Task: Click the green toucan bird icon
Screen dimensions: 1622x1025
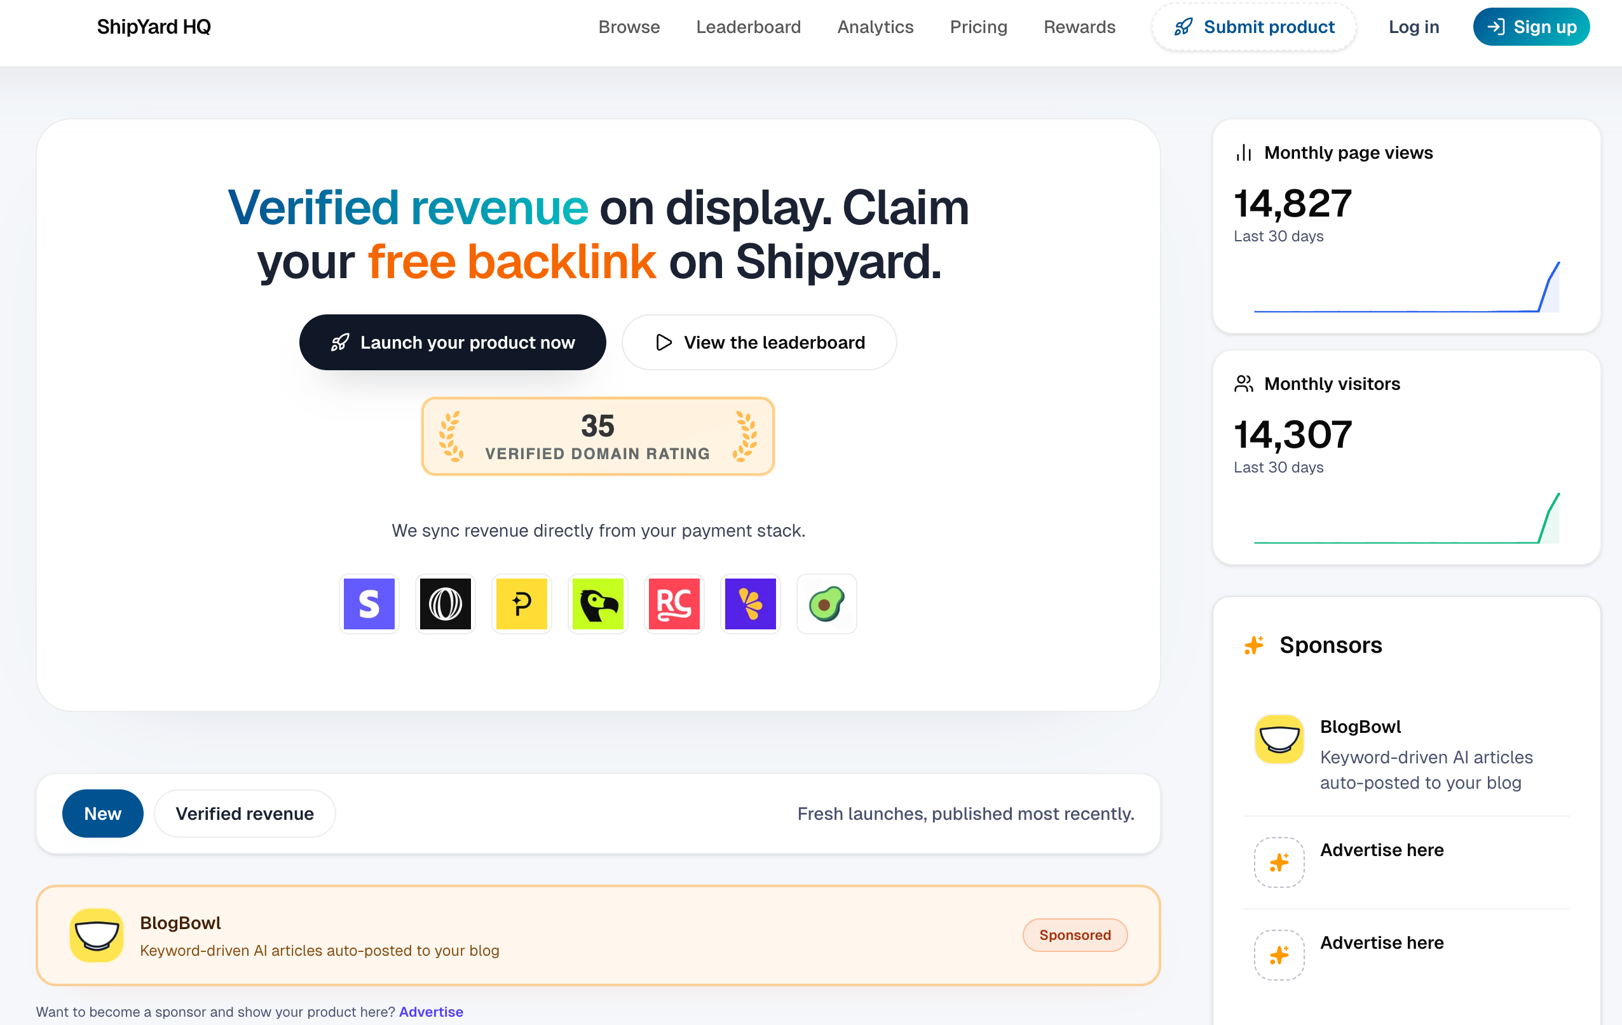Action: [x=597, y=604]
